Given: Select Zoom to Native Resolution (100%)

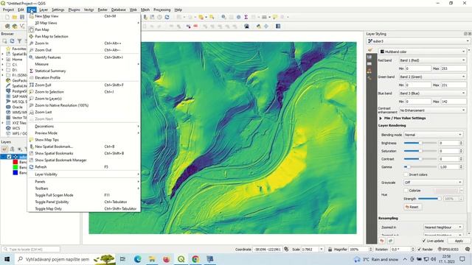Looking at the screenshot, I should [x=83, y=105].
